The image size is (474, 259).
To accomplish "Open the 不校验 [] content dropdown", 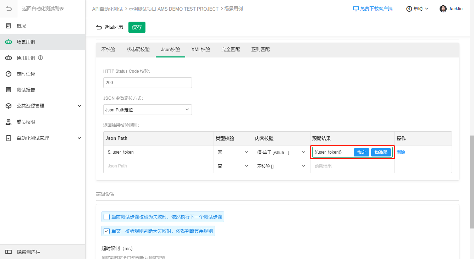I will [281, 166].
